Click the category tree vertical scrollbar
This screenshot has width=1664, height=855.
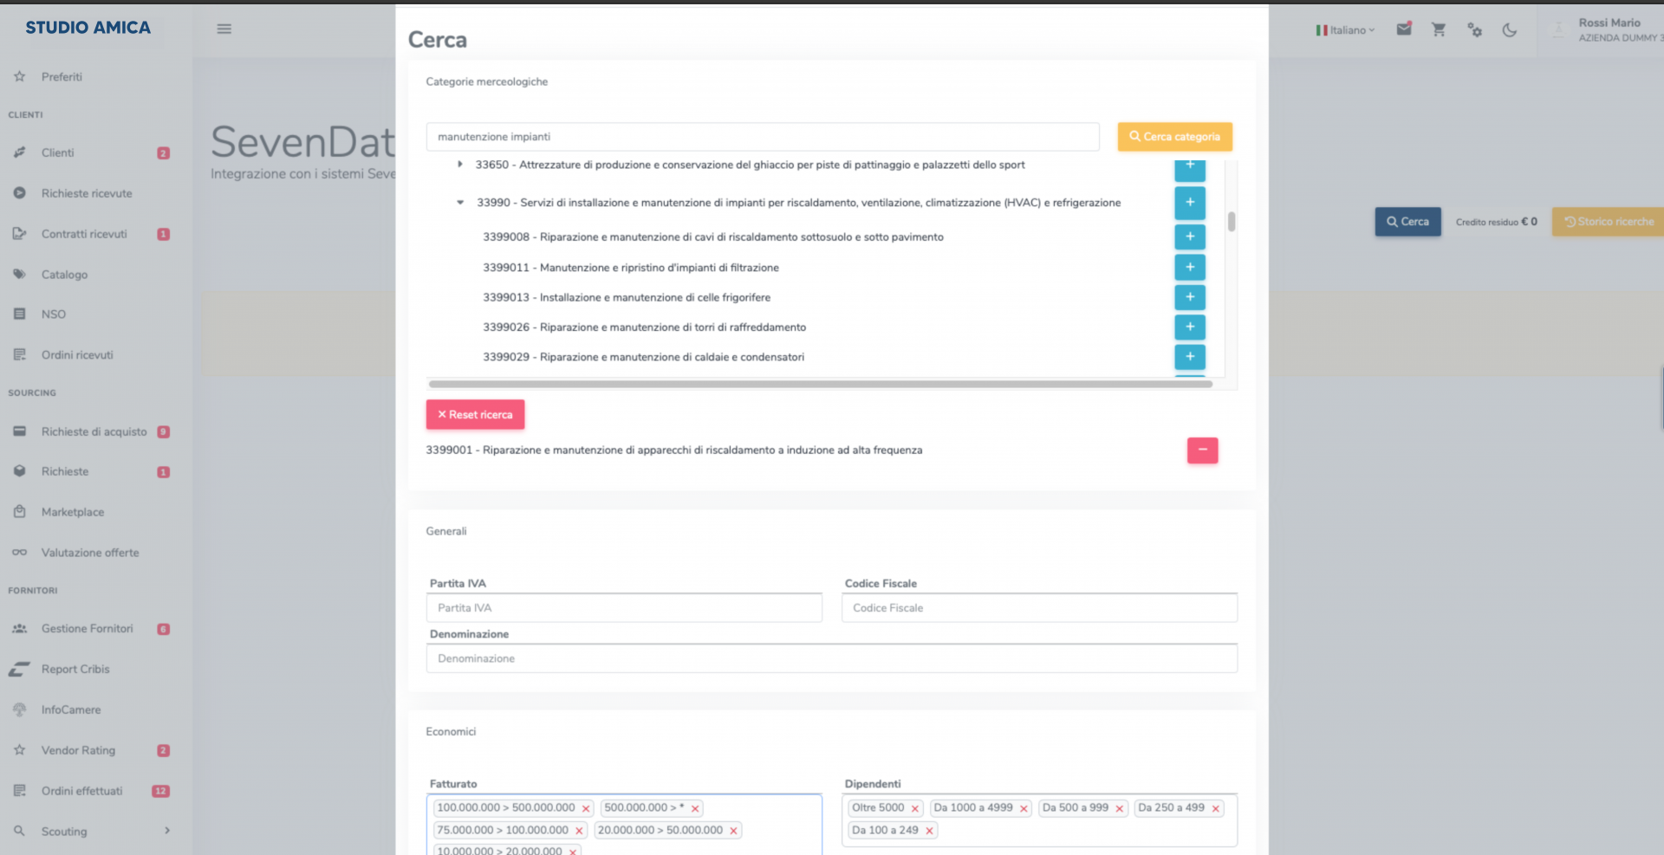[1232, 222]
